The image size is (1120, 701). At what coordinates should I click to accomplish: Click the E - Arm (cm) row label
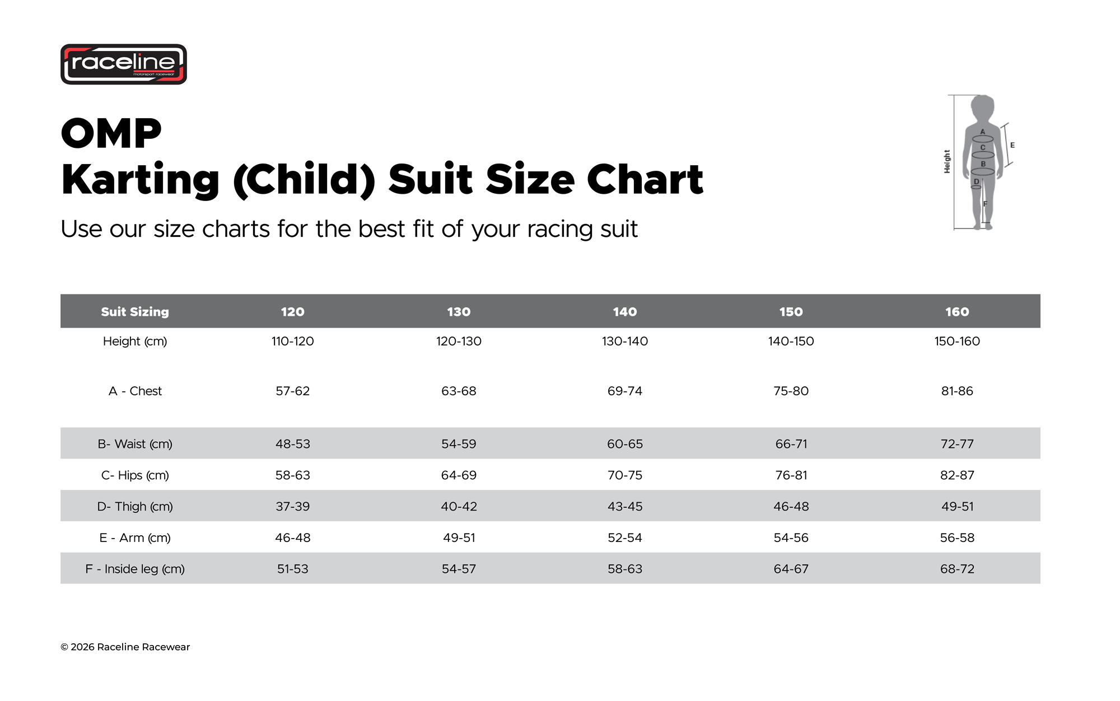pos(135,538)
